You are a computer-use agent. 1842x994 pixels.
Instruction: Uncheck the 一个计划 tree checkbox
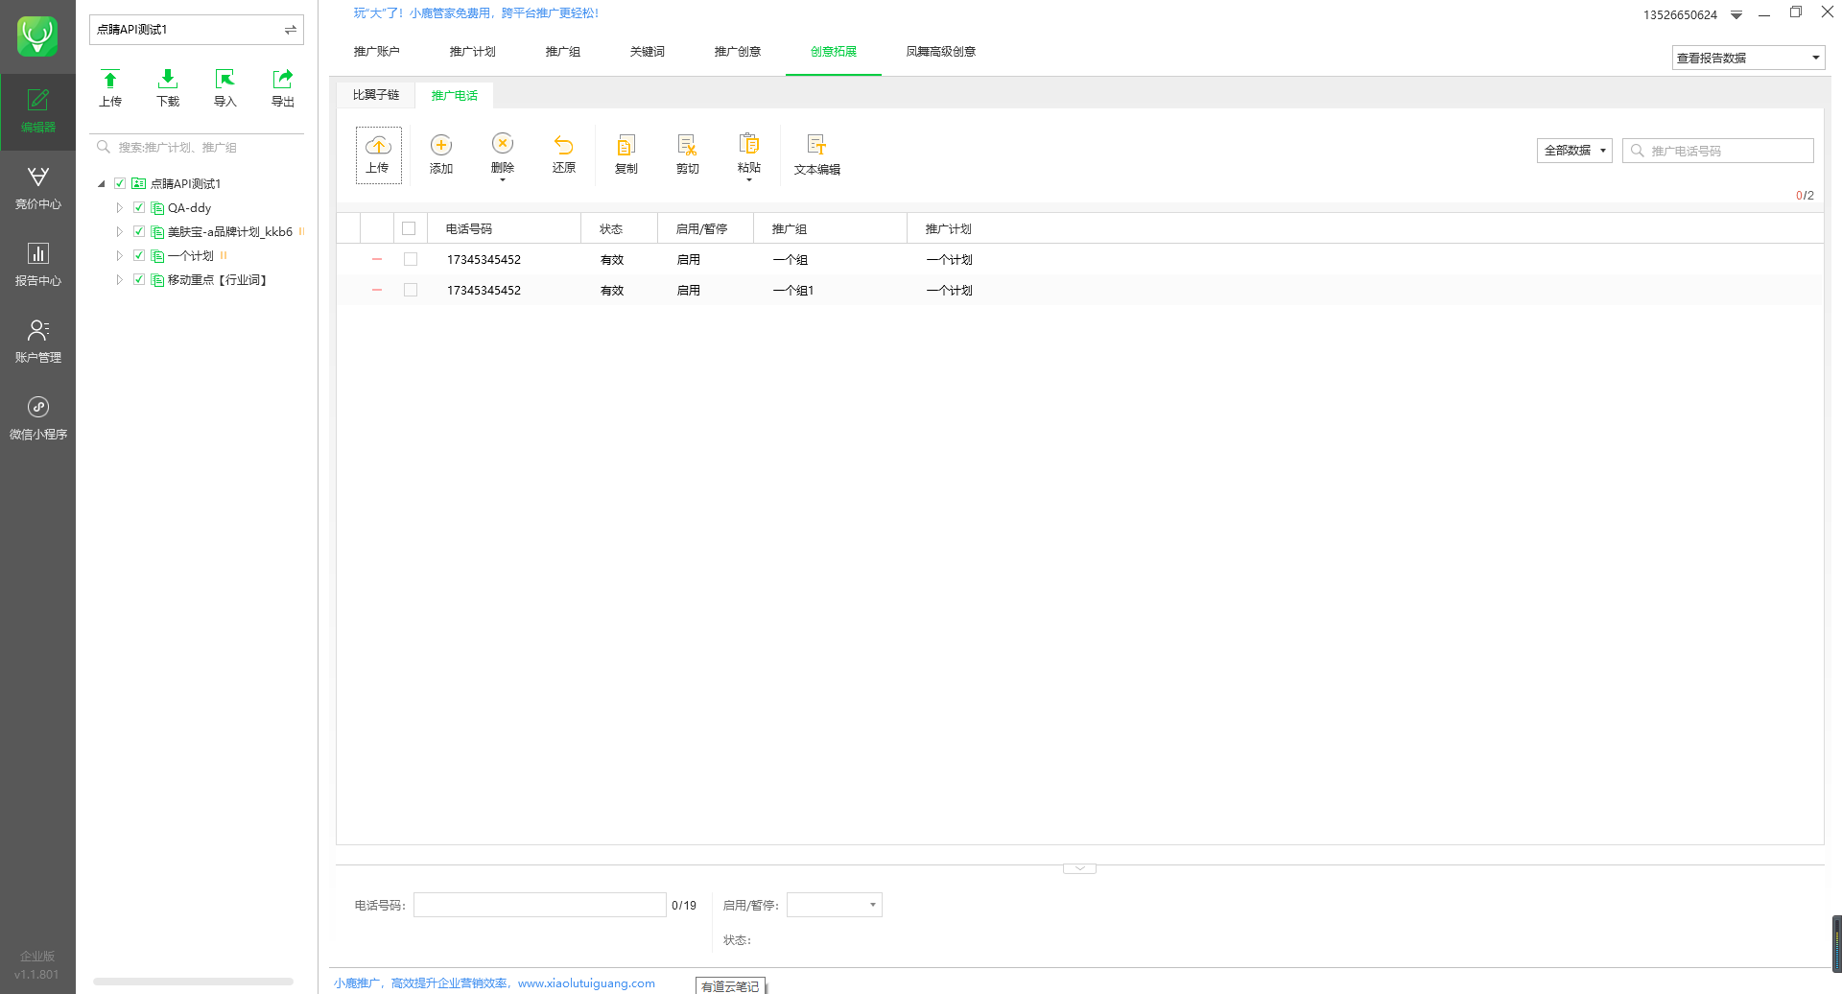tap(139, 255)
